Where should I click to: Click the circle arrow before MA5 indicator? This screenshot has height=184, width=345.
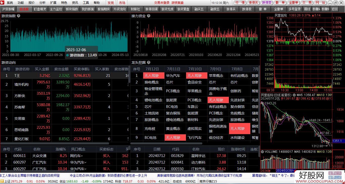(x=294, y=95)
